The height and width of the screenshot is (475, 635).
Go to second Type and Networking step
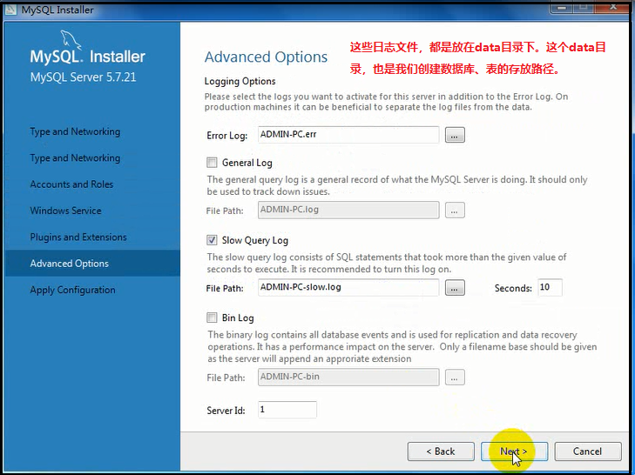point(75,158)
